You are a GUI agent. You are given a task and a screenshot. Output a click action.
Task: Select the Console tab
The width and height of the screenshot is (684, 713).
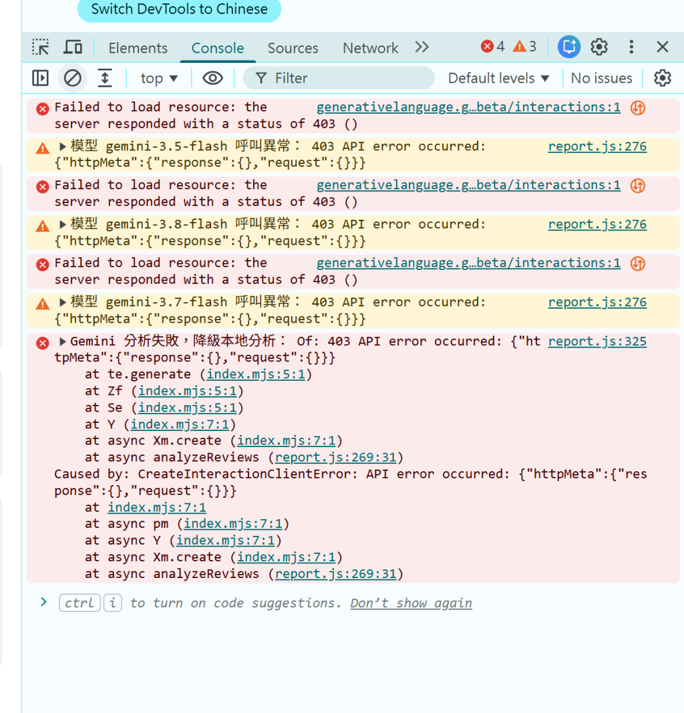pos(218,47)
